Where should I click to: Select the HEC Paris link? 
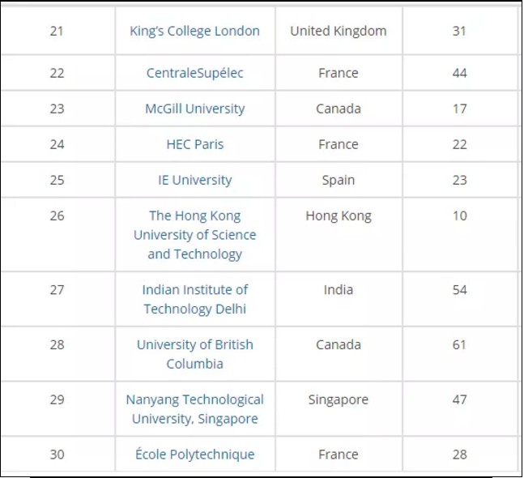point(194,144)
